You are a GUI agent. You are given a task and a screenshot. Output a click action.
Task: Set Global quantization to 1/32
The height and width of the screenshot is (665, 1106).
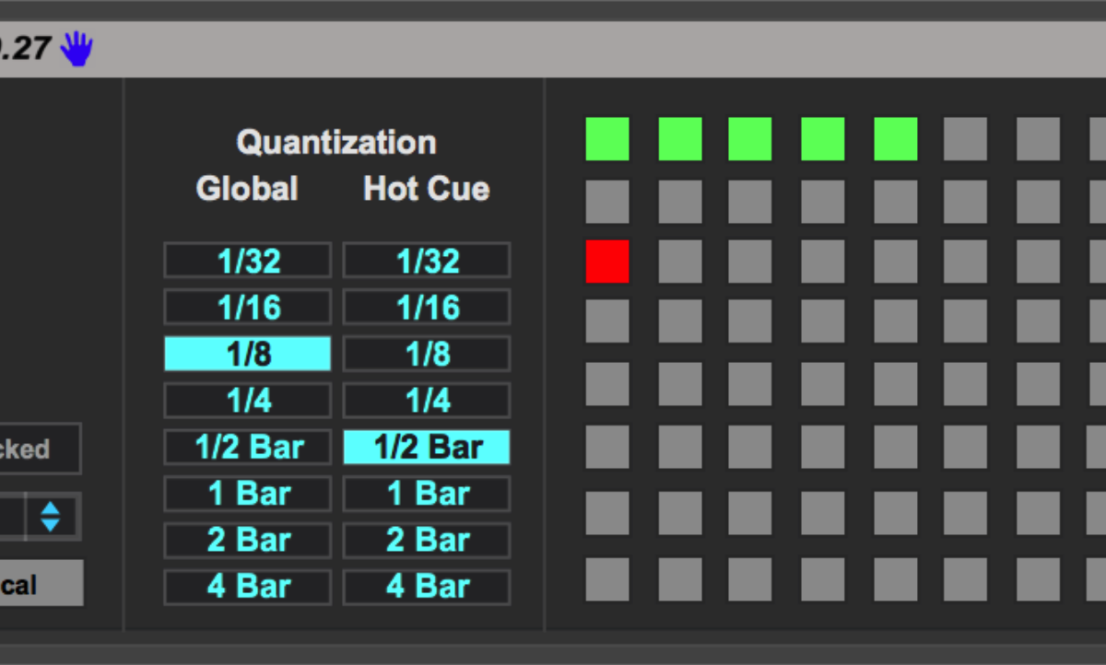(x=247, y=261)
